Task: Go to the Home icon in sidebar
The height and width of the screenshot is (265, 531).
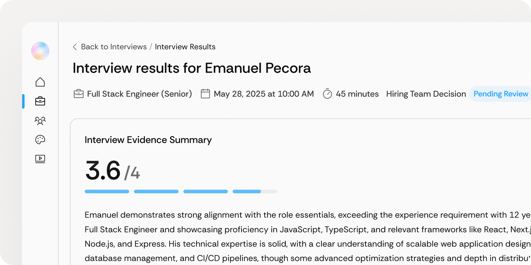Action: pyautogui.click(x=40, y=82)
